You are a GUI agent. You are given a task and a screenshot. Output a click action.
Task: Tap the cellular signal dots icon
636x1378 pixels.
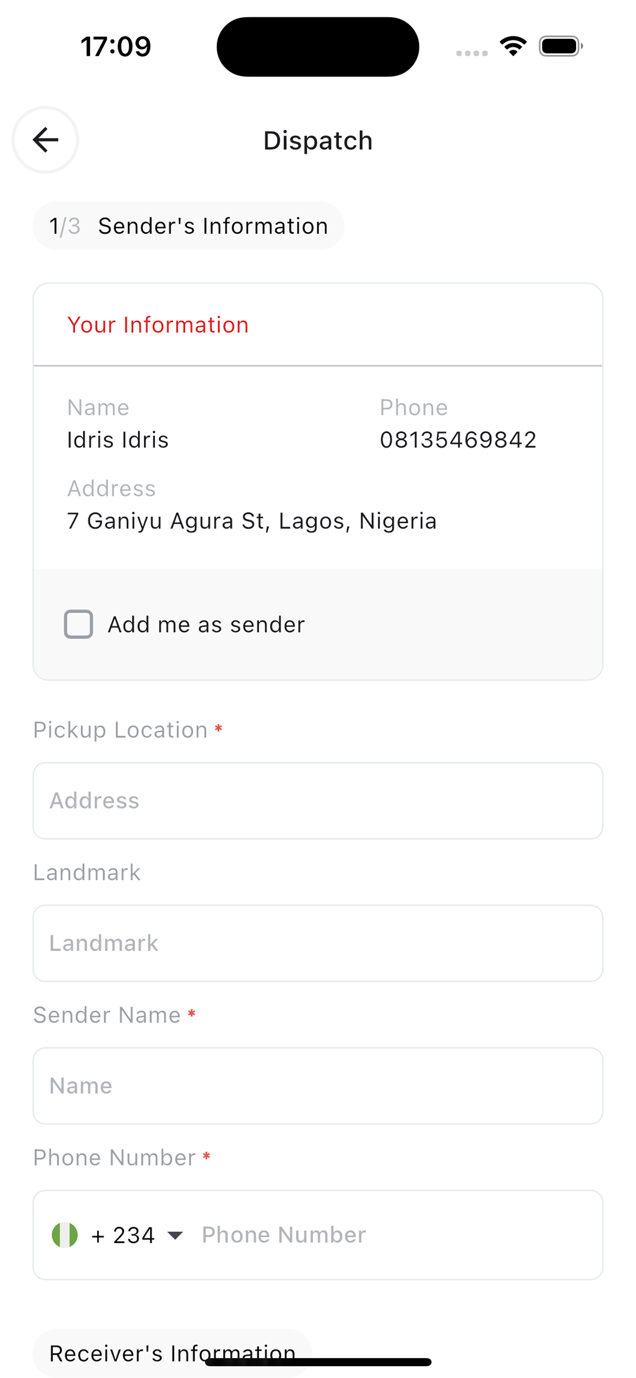[472, 53]
